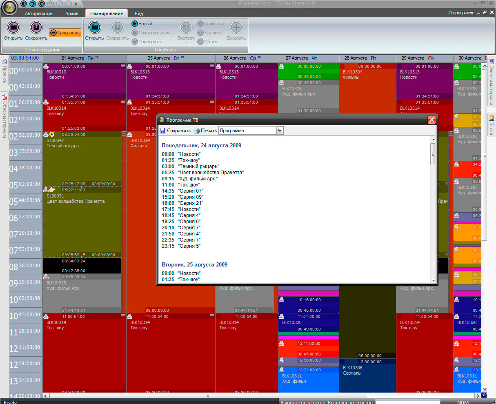Select the orange Фильмы block on 28 Августа

click(x=367, y=88)
